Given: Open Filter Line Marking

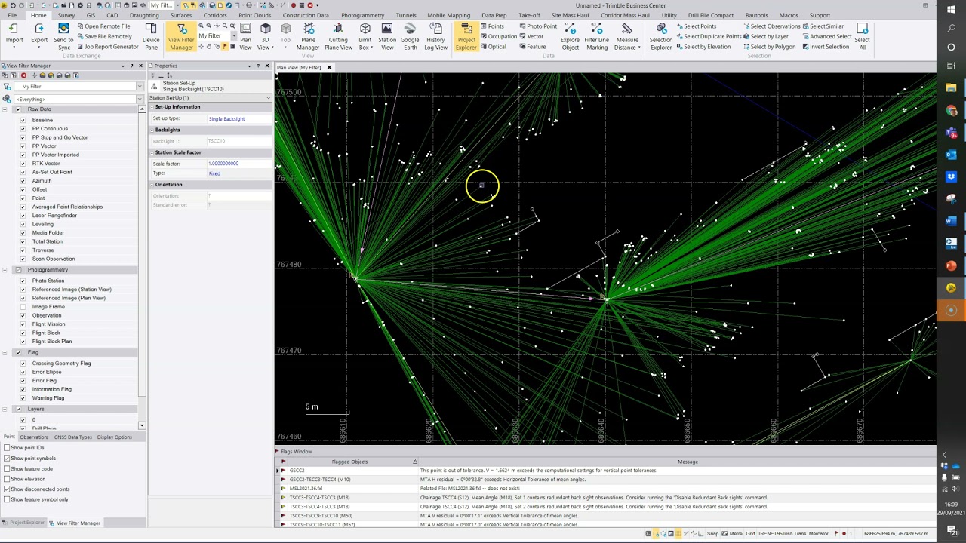Looking at the screenshot, I should 596,36.
